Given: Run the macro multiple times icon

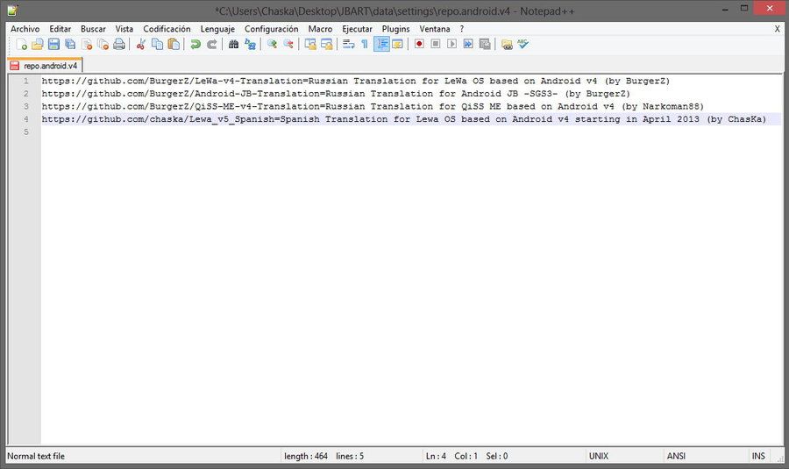Looking at the screenshot, I should (468, 45).
